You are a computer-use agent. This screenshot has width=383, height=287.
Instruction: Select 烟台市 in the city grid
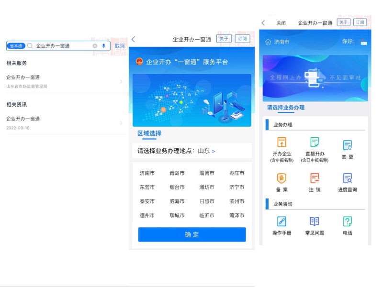(177, 187)
